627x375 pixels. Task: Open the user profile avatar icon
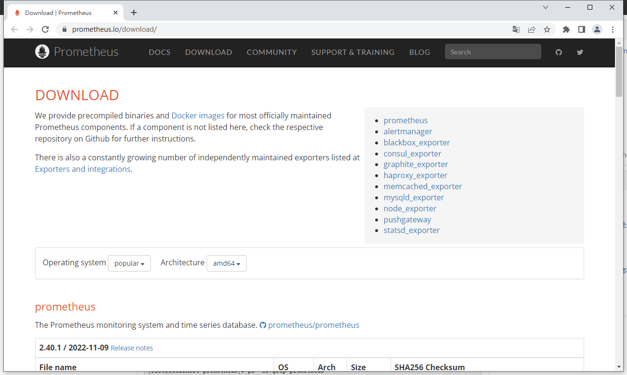click(x=597, y=29)
